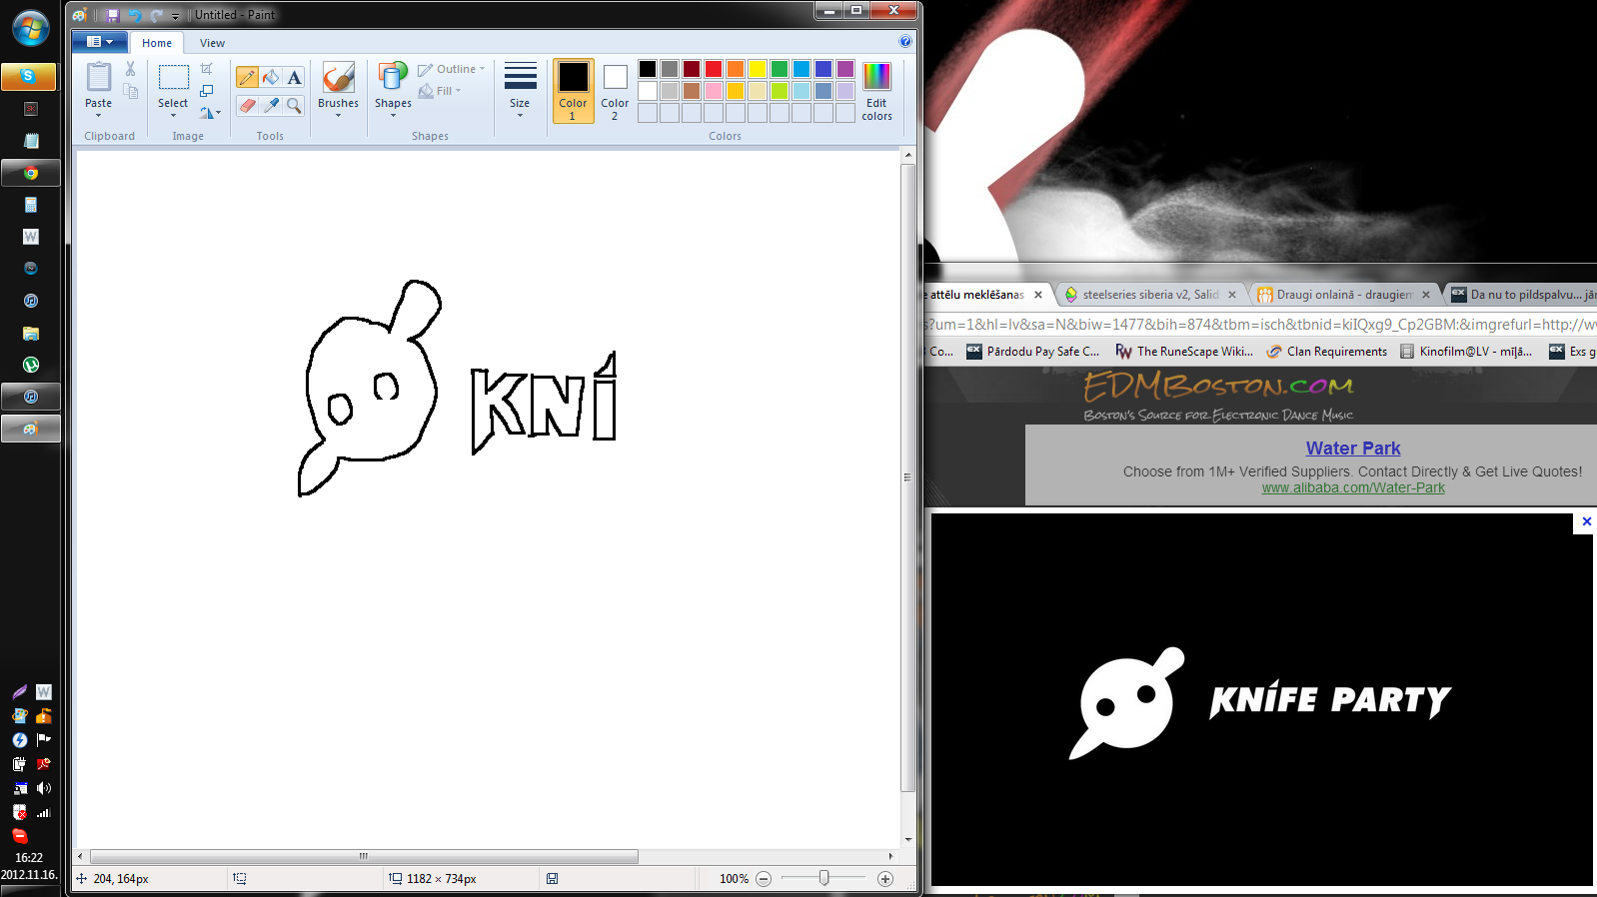Click the Save icon in quick access toolbar

click(x=113, y=15)
